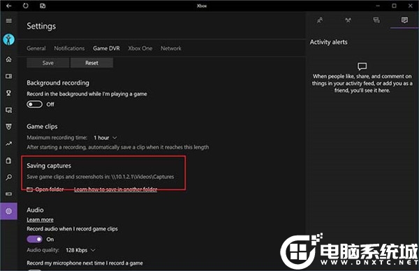419x271 pixels.
Task: Minimize the Xbox window
Action: coord(378,6)
